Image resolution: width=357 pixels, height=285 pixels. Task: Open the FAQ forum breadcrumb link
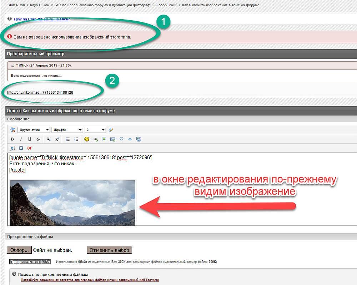click(x=116, y=5)
